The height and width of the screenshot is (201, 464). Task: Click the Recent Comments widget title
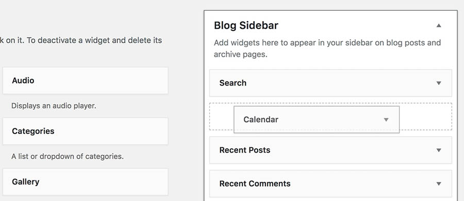point(255,183)
